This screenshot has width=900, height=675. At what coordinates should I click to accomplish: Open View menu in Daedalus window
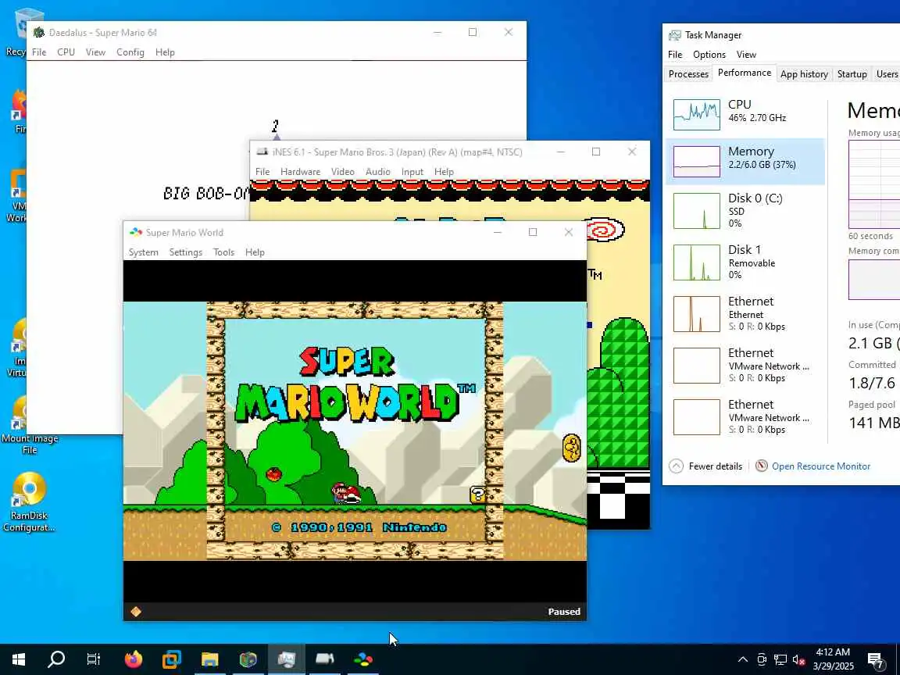pyautogui.click(x=95, y=52)
